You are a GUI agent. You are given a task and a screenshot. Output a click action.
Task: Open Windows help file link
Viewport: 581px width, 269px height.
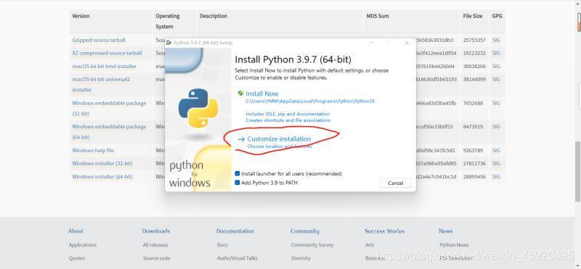pyautogui.click(x=93, y=151)
